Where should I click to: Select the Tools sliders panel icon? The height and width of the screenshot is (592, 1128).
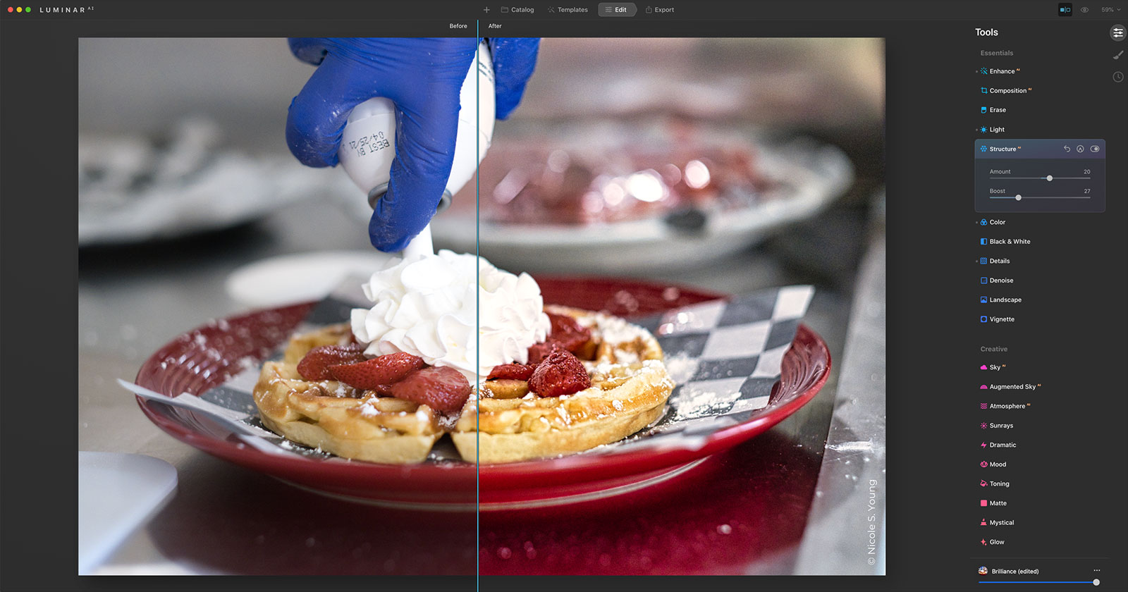[1117, 33]
